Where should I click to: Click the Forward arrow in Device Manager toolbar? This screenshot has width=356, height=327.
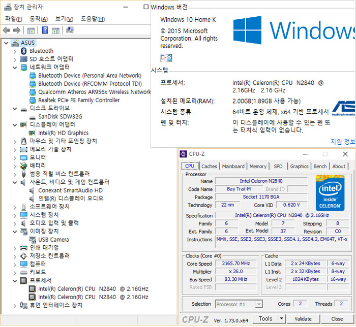tap(17, 30)
